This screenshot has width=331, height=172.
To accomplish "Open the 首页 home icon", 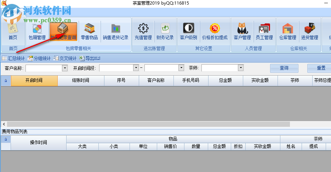I will click(x=13, y=31).
